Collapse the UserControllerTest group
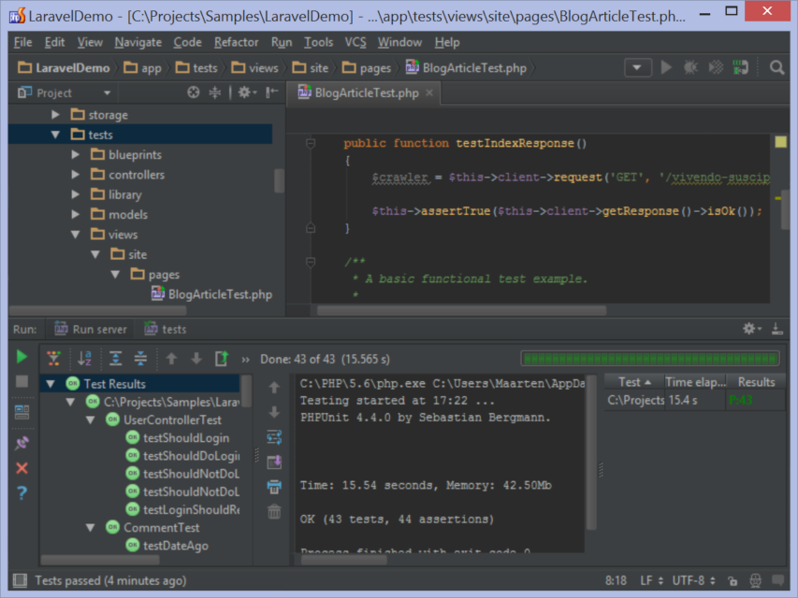This screenshot has height=598, width=798. click(91, 420)
